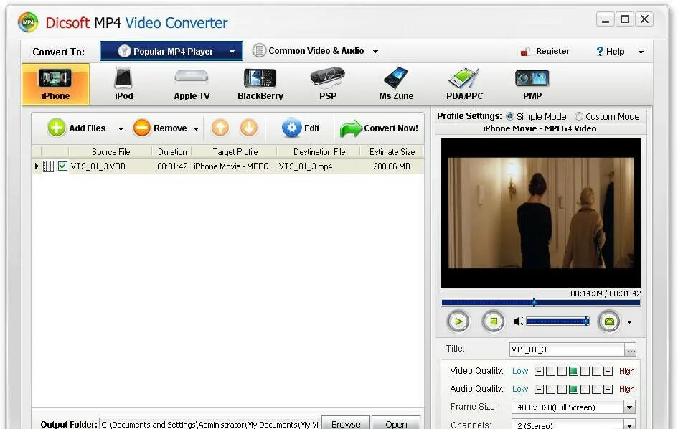Screen dimensions: 678x429
Task: Expand the Remove dropdown arrow
Action: pos(197,129)
